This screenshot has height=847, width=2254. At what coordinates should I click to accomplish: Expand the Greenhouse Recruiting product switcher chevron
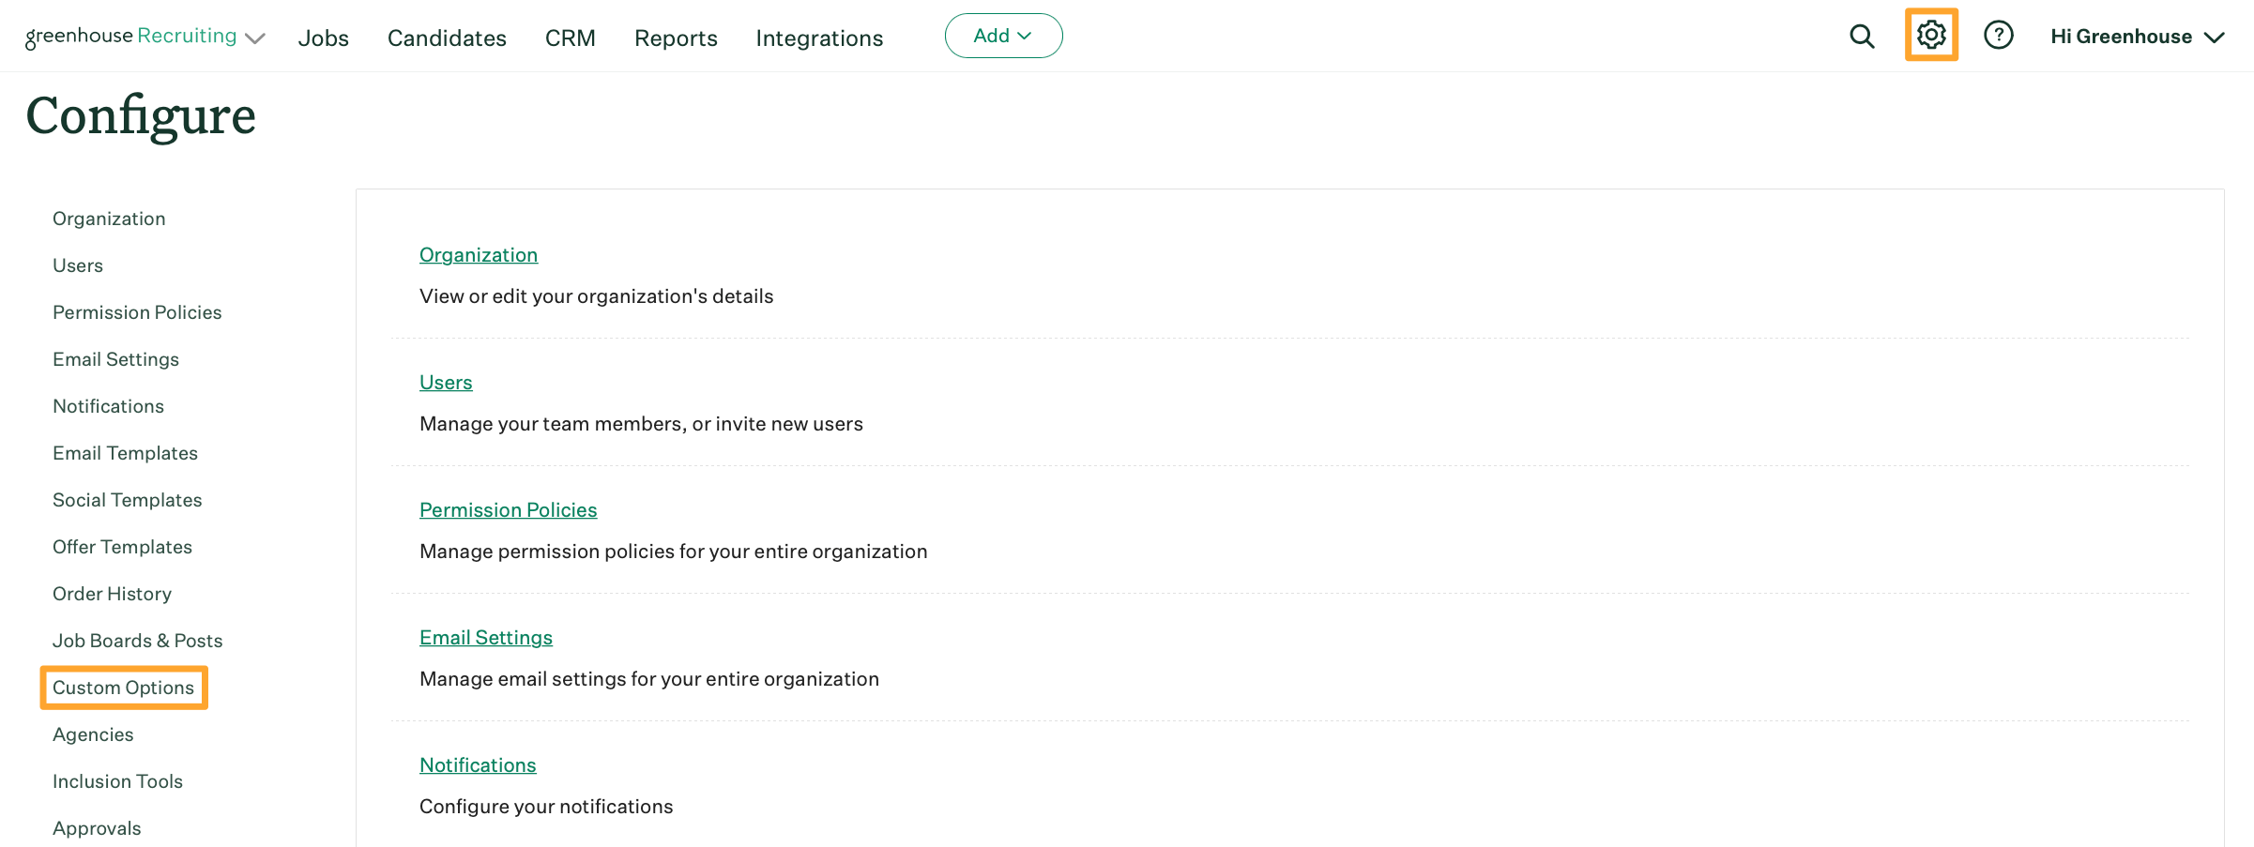tap(255, 38)
